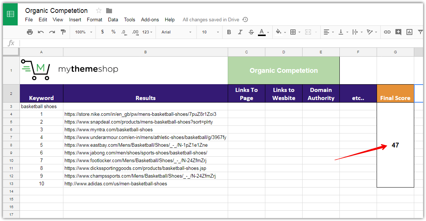Toggle italic formatting

(240, 32)
